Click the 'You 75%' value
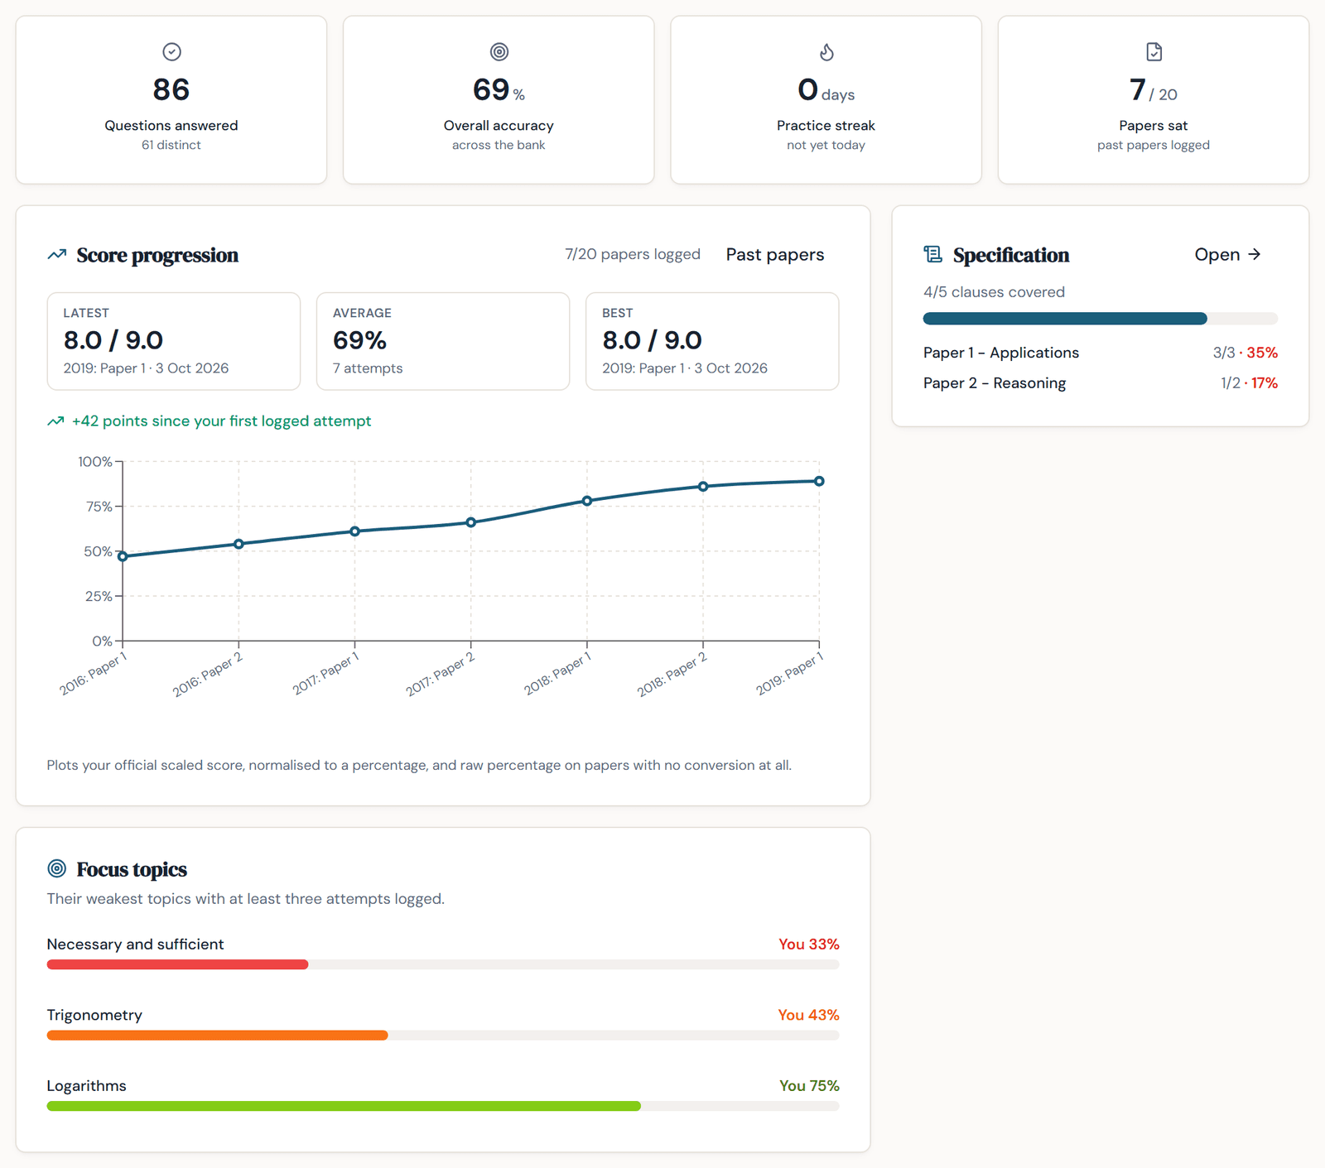Viewport: 1325px width, 1168px height. tap(809, 1086)
